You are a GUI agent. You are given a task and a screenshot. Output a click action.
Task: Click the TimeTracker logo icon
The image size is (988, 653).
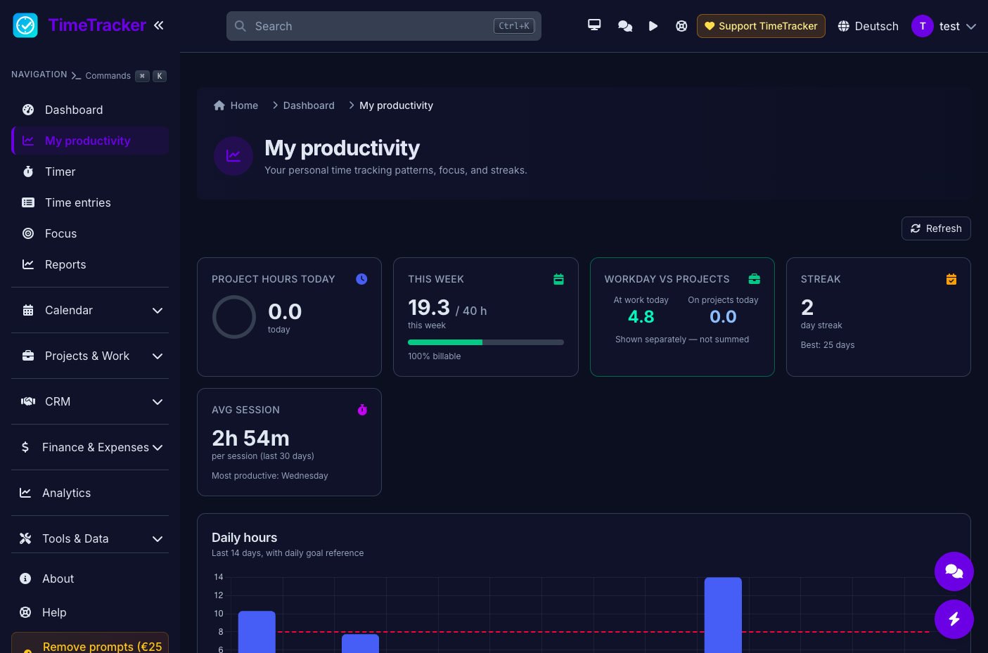pos(25,25)
